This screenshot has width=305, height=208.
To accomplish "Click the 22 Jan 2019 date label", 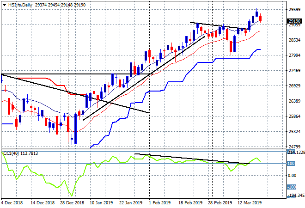I will coord(131,203).
